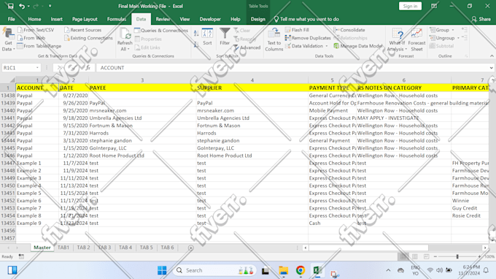496x279 pixels.
Task: Select the TAB 6 sheet tab
Action: (167, 248)
